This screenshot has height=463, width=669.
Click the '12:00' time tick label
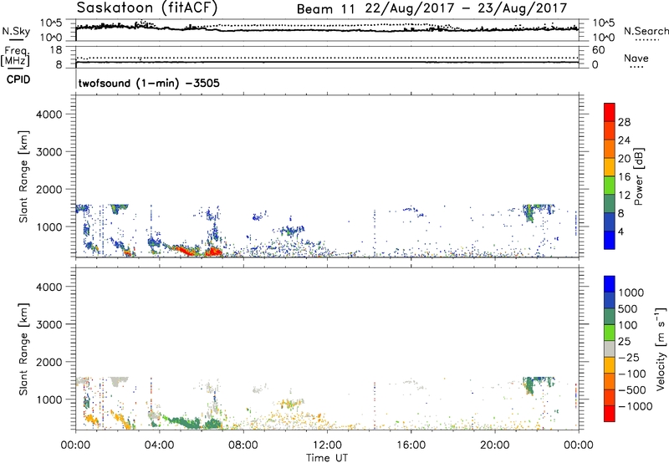click(327, 445)
